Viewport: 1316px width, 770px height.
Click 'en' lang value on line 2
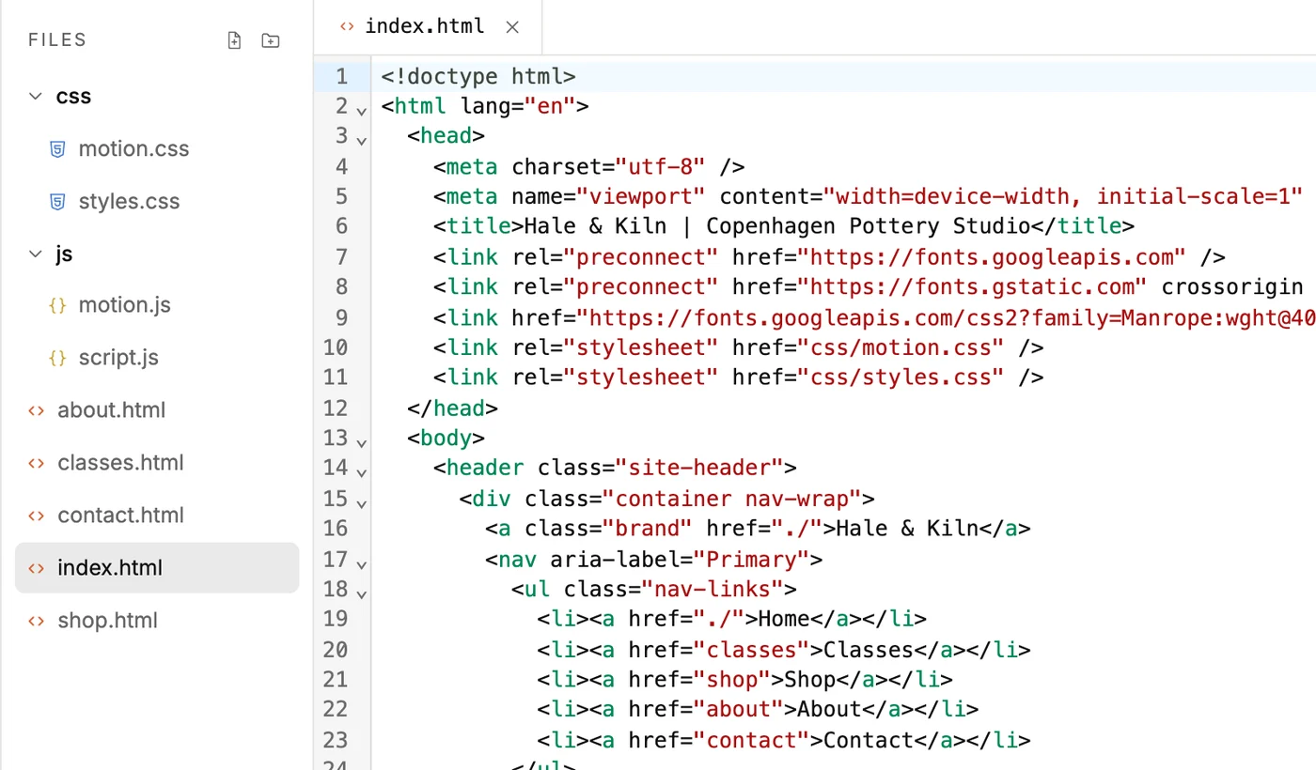[550, 106]
